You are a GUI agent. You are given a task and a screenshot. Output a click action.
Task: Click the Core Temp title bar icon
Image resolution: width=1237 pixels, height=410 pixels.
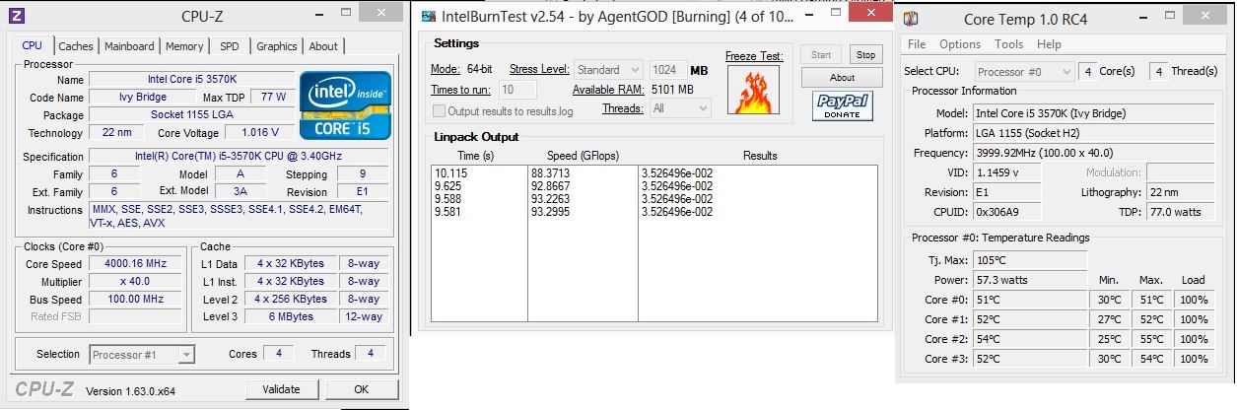click(911, 19)
